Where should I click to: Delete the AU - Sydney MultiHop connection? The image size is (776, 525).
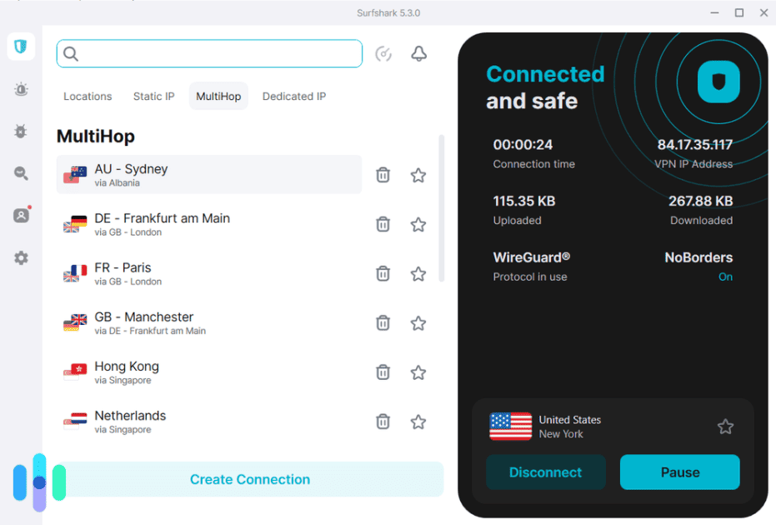383,175
